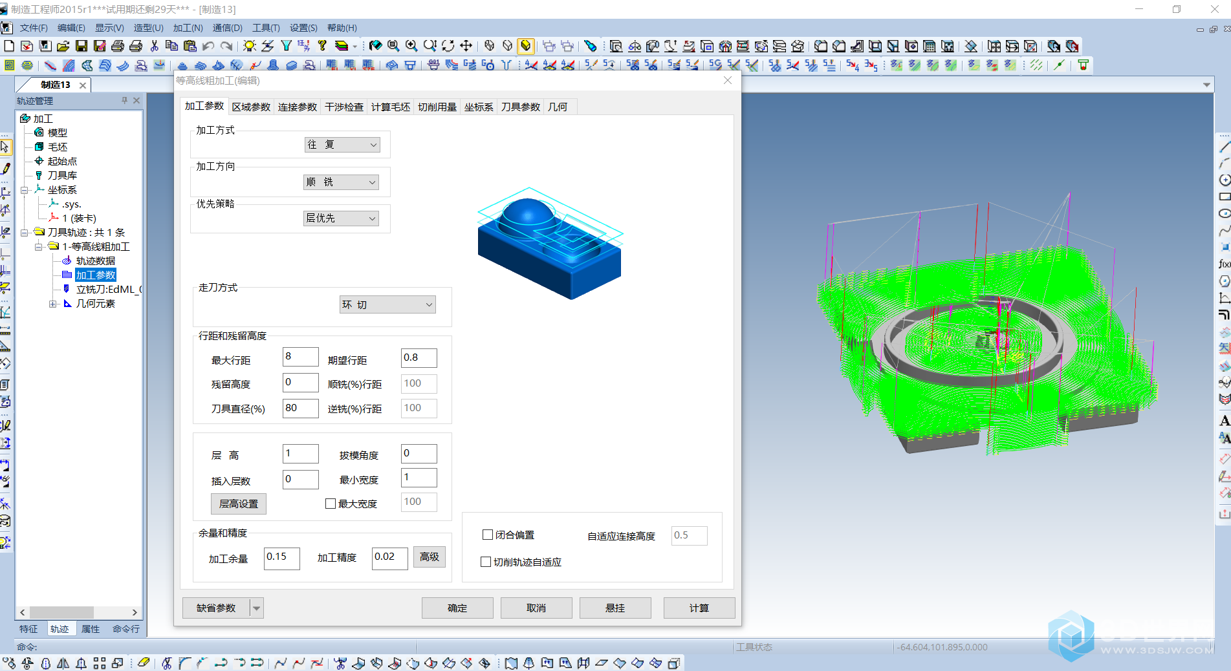Click the 悬挂 button
Viewport: 1231px width, 671px height.
615,608
